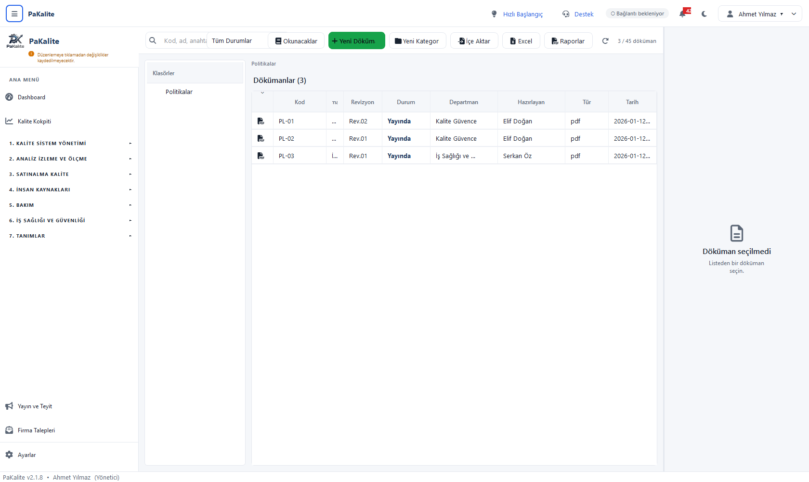The width and height of the screenshot is (809, 482).
Task: Toggle dark mode moon icon
Action: tap(704, 14)
